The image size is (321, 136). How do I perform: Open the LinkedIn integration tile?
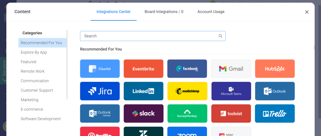click(144, 91)
